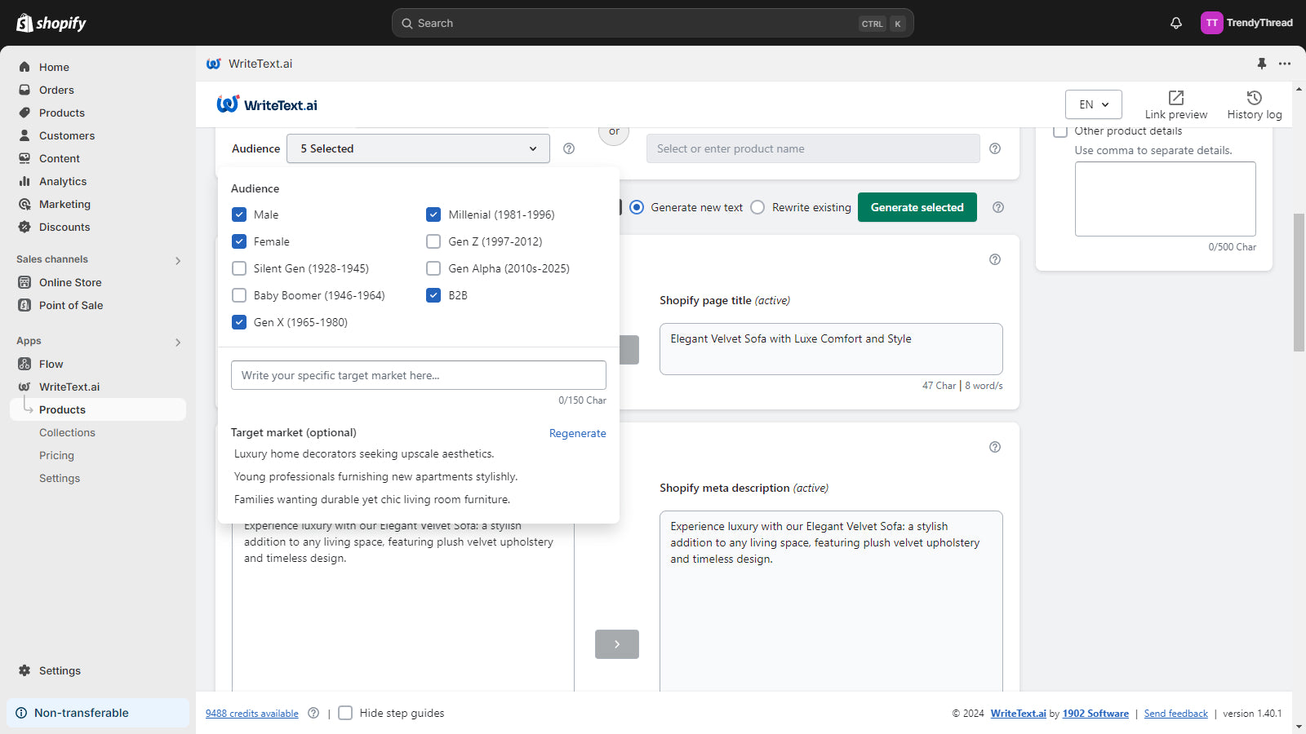1306x734 pixels.
Task: Select the Generate new text radio button
Action: click(x=637, y=207)
